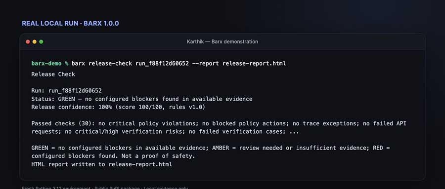Click 'Not a proof of safety.' text

click(x=158, y=156)
